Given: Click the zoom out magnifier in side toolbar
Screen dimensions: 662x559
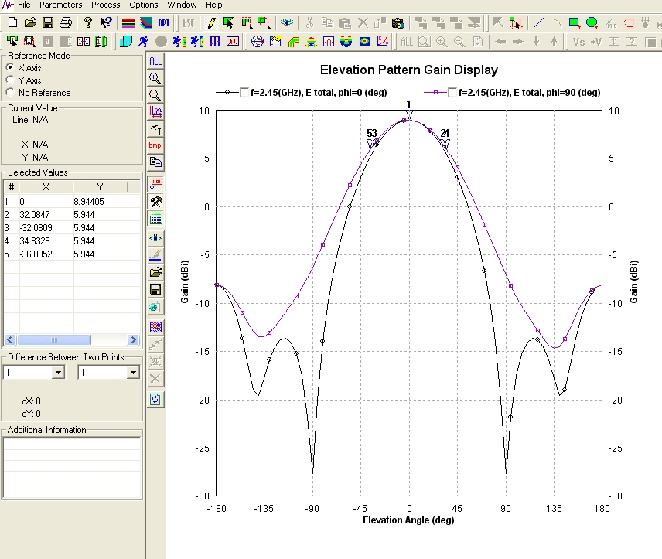Looking at the screenshot, I should [155, 94].
